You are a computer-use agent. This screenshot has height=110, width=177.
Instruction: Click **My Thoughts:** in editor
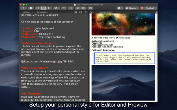pyautogui.click(x=31, y=94)
